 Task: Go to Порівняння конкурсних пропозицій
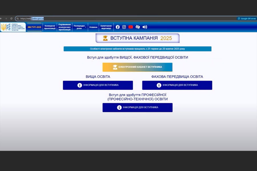tap(65, 27)
